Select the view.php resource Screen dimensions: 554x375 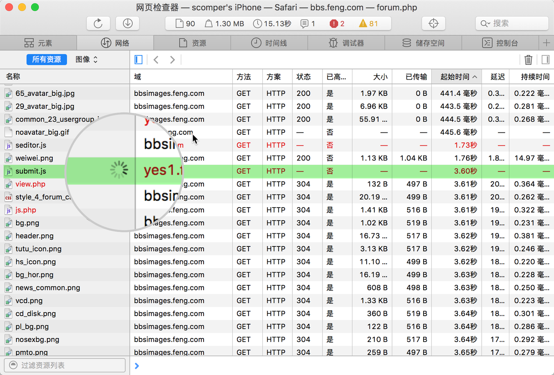tap(30, 184)
